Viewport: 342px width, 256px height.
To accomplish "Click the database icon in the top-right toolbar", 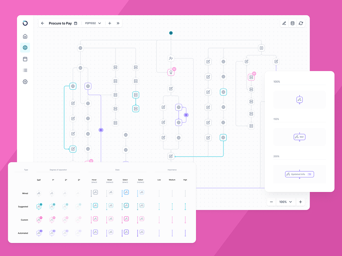I will (292, 23).
